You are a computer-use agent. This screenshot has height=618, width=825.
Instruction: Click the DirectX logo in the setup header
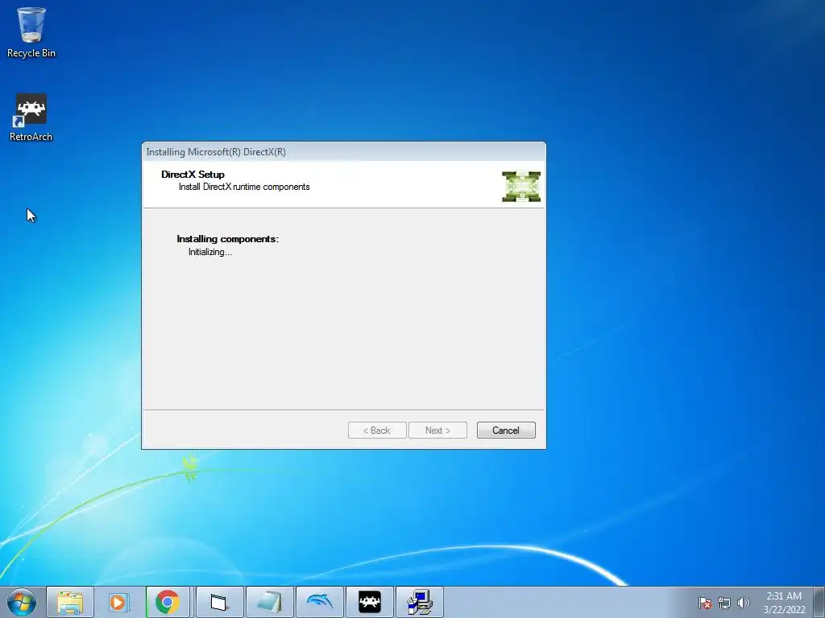click(521, 187)
